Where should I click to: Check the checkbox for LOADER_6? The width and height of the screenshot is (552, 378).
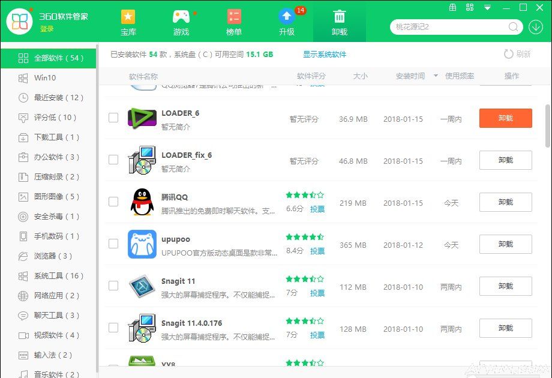[x=113, y=118]
